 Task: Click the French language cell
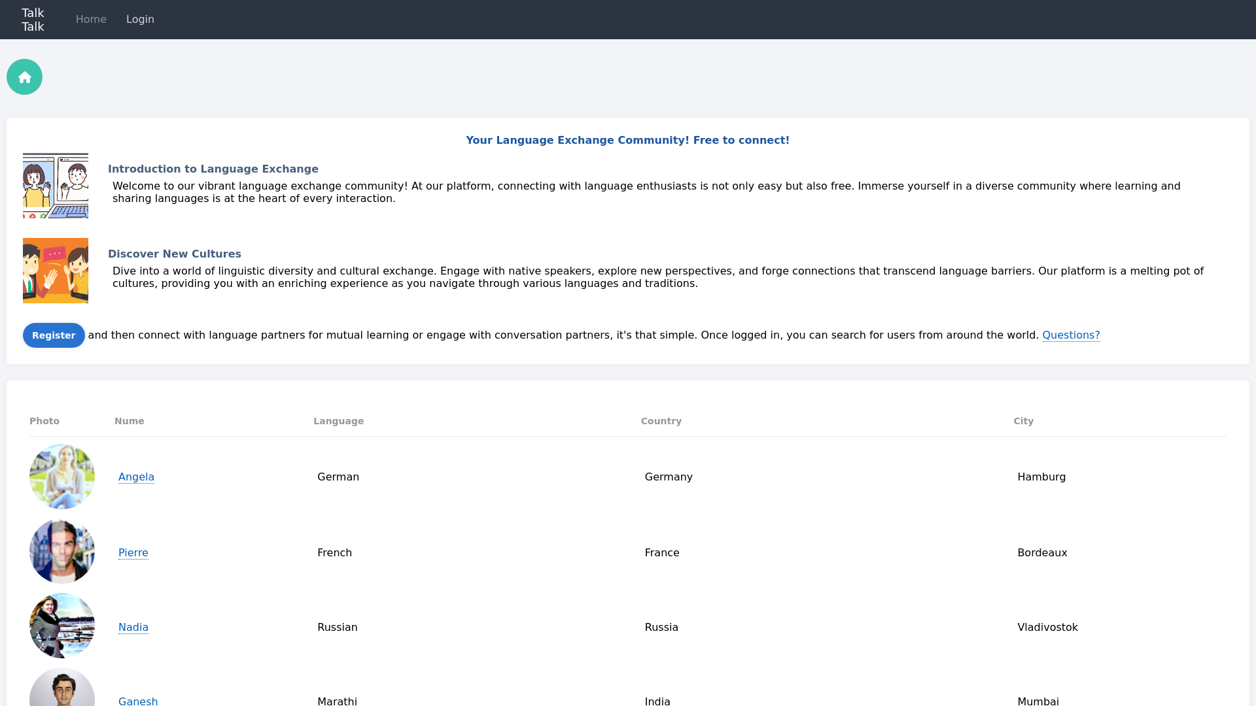coord(334,553)
